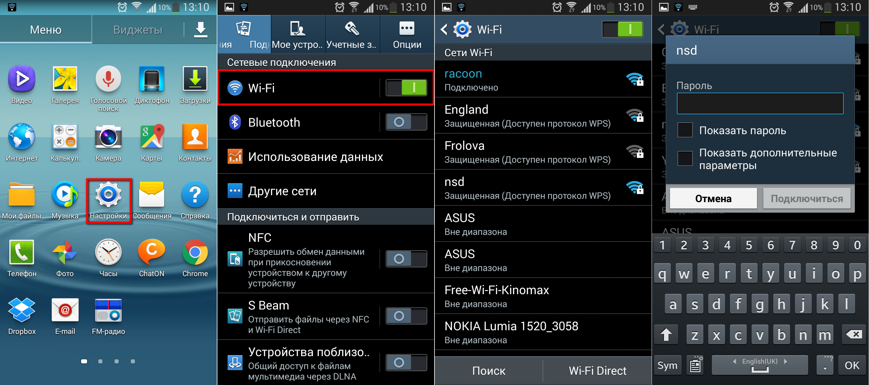Open the Dropbox app

[20, 327]
